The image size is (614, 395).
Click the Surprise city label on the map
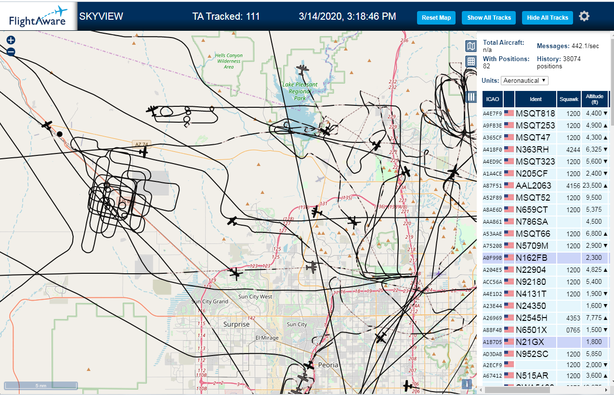pyautogui.click(x=236, y=324)
